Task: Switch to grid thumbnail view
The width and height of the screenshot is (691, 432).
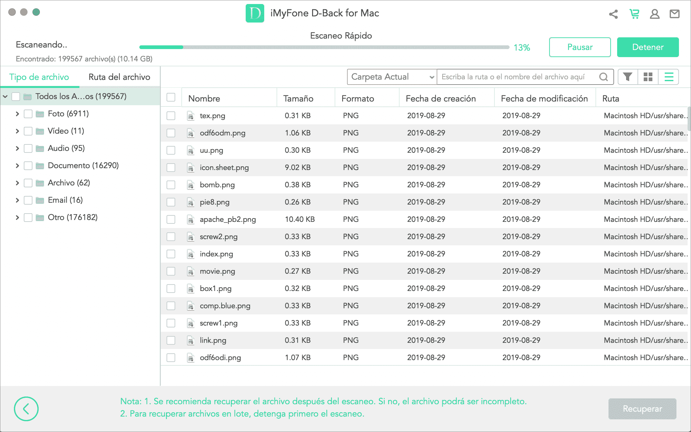Action: [648, 77]
